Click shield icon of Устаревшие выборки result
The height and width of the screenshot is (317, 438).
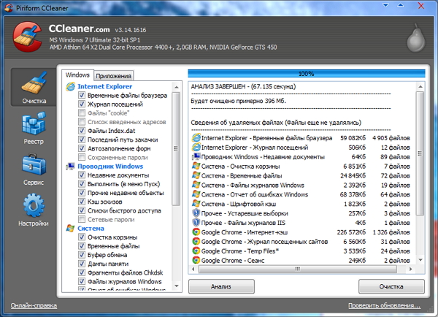(196, 213)
